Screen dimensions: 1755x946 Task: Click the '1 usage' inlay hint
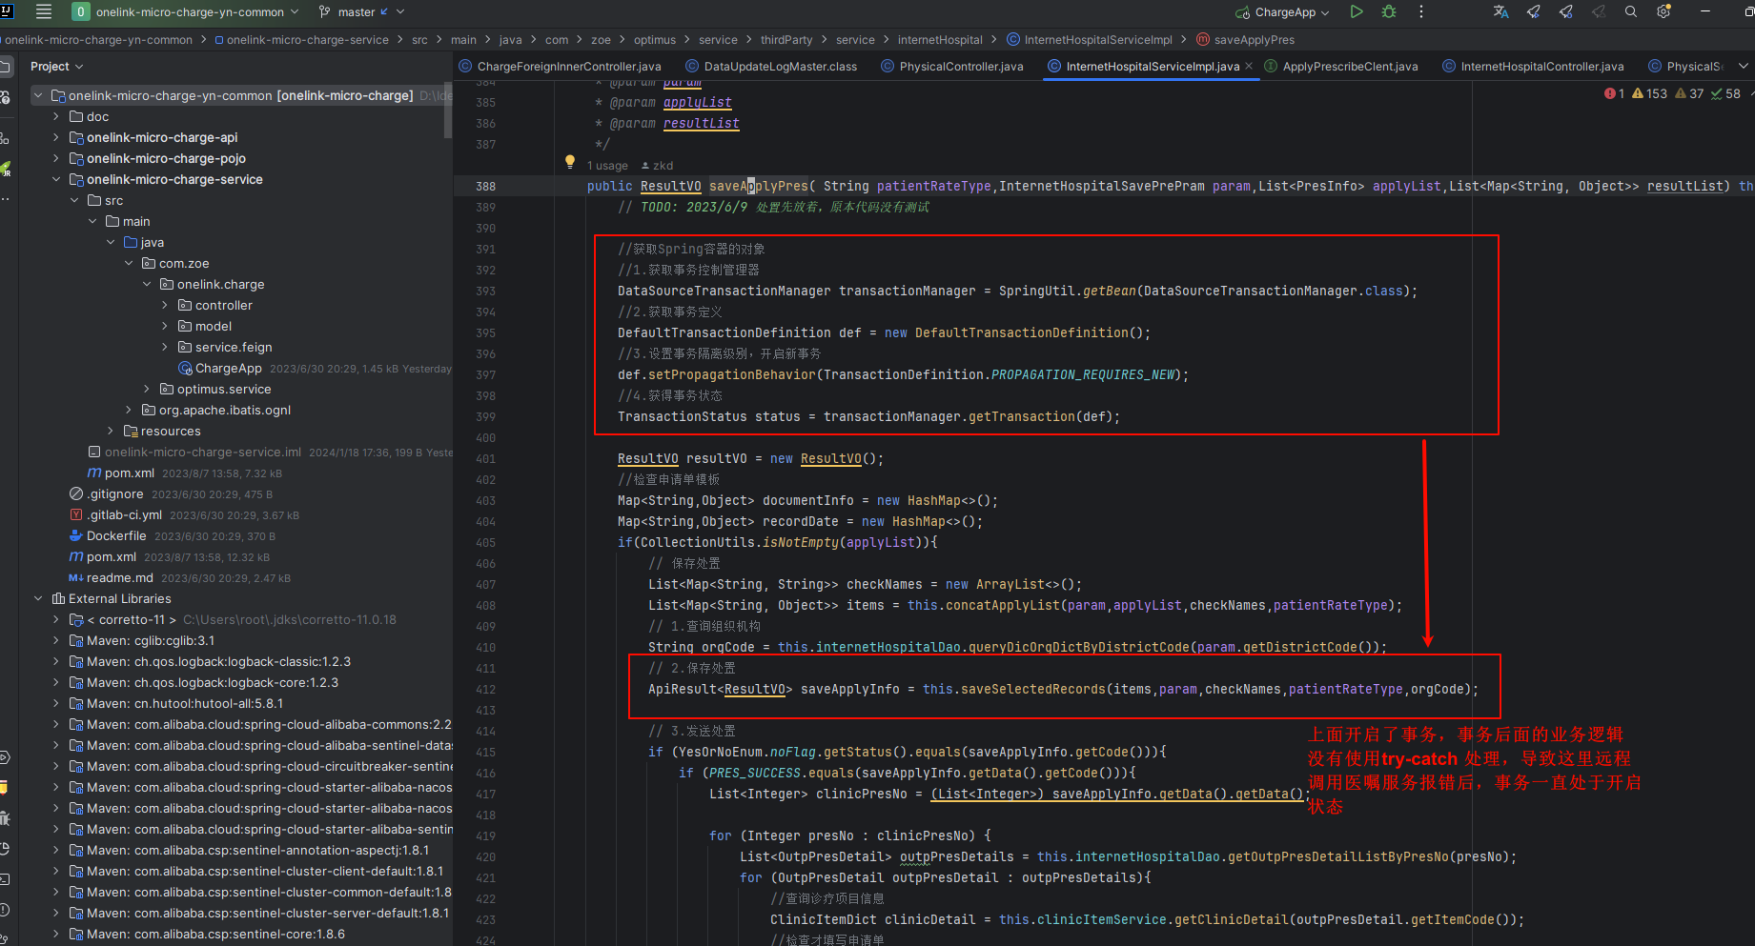[x=607, y=166]
